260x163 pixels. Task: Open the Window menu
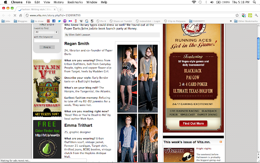(x=92, y=2)
